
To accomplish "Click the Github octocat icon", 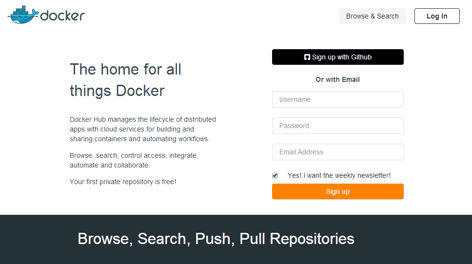I will (x=307, y=57).
